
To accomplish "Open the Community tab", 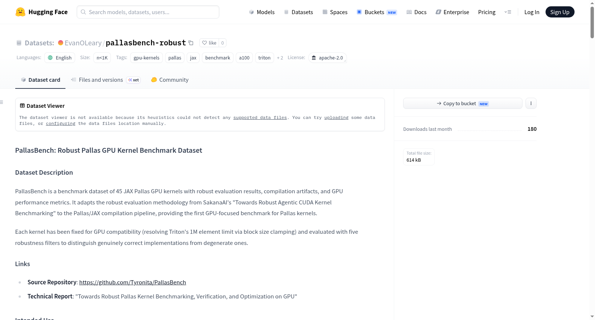I will click(x=170, y=80).
